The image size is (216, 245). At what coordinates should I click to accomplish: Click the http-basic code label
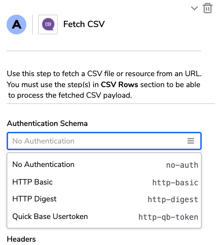coord(175,183)
